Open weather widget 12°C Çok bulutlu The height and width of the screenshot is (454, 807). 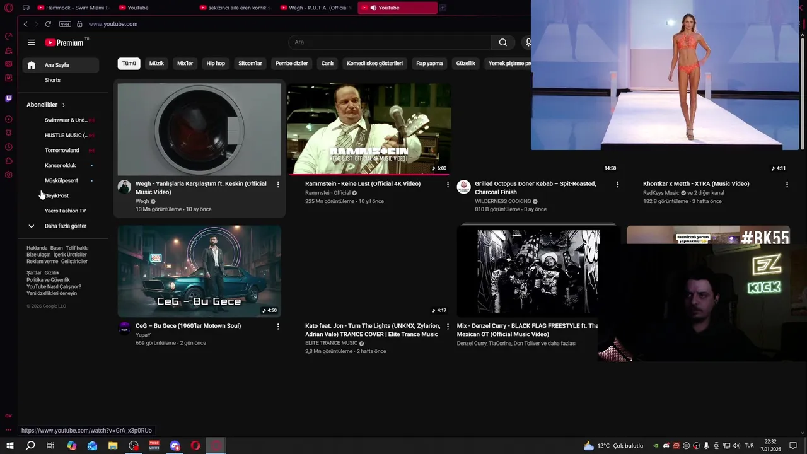click(613, 446)
